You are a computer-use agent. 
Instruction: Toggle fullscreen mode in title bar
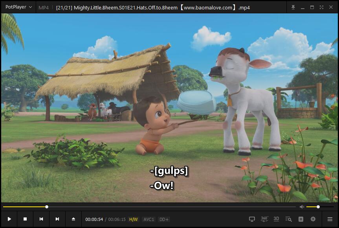click(321, 7)
